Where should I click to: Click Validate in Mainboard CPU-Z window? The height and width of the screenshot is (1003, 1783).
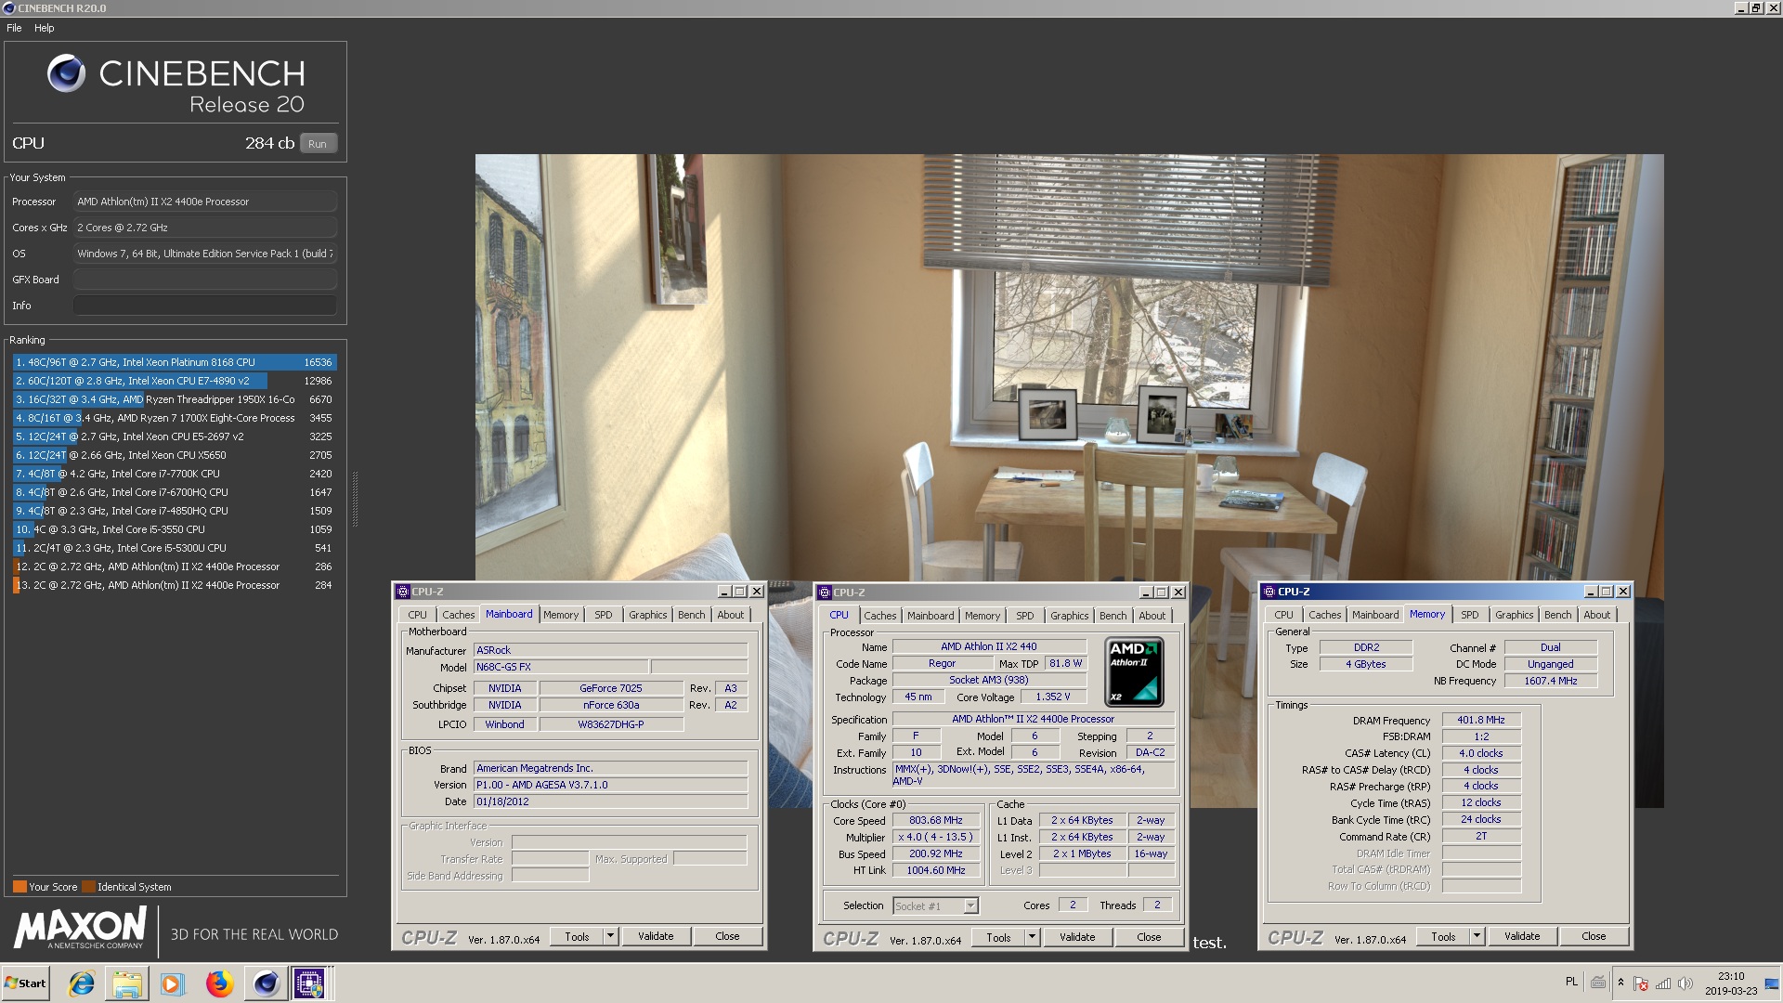[x=656, y=936]
